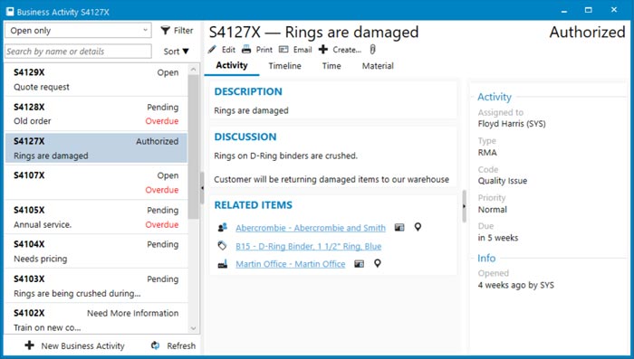Click the RELATED ITEMS heading

click(253, 205)
